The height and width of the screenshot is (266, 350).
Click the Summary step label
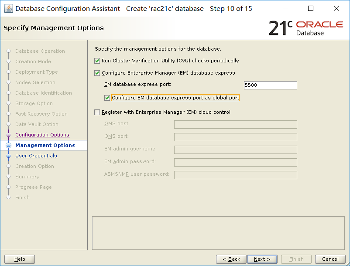pos(27,177)
